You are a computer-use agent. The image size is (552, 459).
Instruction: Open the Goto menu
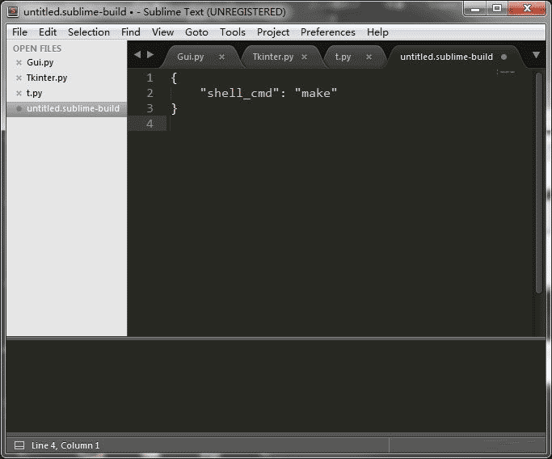pyautogui.click(x=196, y=32)
